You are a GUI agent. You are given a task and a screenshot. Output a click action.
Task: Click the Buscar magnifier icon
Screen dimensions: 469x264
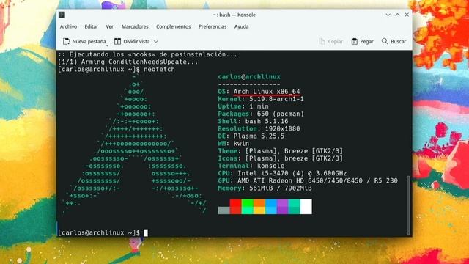385,41
